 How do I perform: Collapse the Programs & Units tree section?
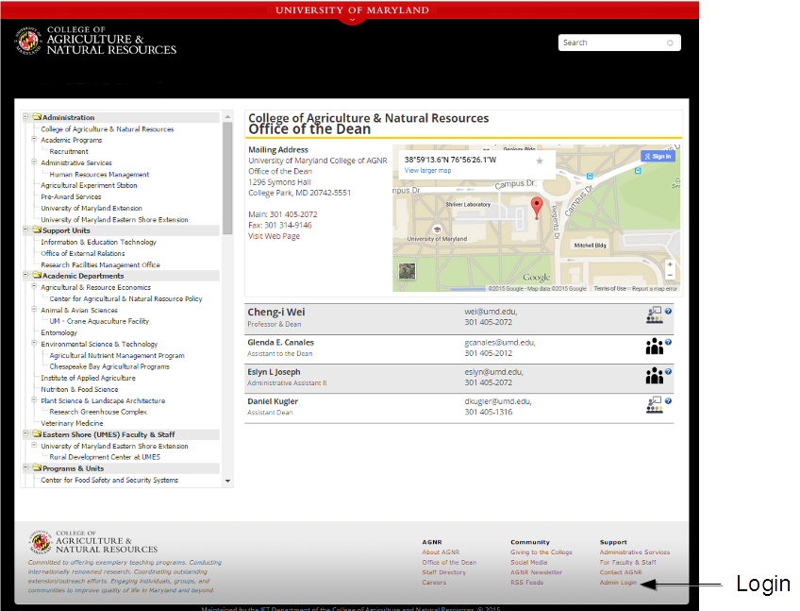(25, 467)
